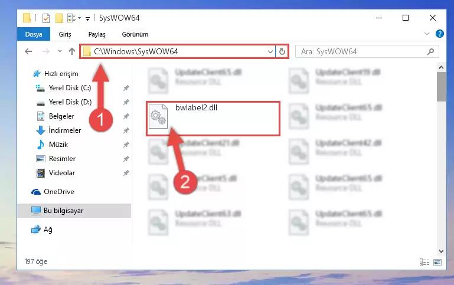Unpin Yerel Disk (D:) pin icon

(126, 102)
